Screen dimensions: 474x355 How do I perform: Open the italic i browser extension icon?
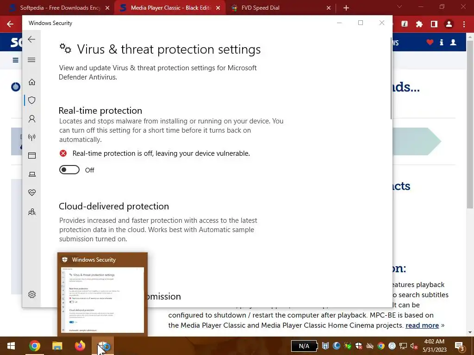pos(405,24)
